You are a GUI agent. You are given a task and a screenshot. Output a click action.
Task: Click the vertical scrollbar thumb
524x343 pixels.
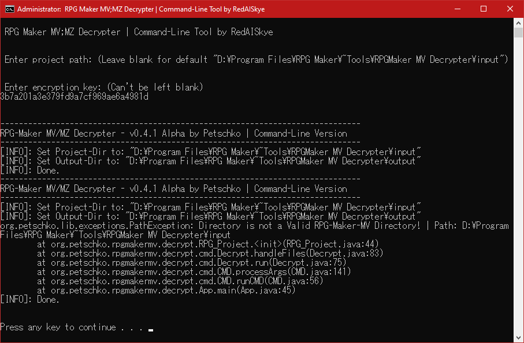coord(518,33)
